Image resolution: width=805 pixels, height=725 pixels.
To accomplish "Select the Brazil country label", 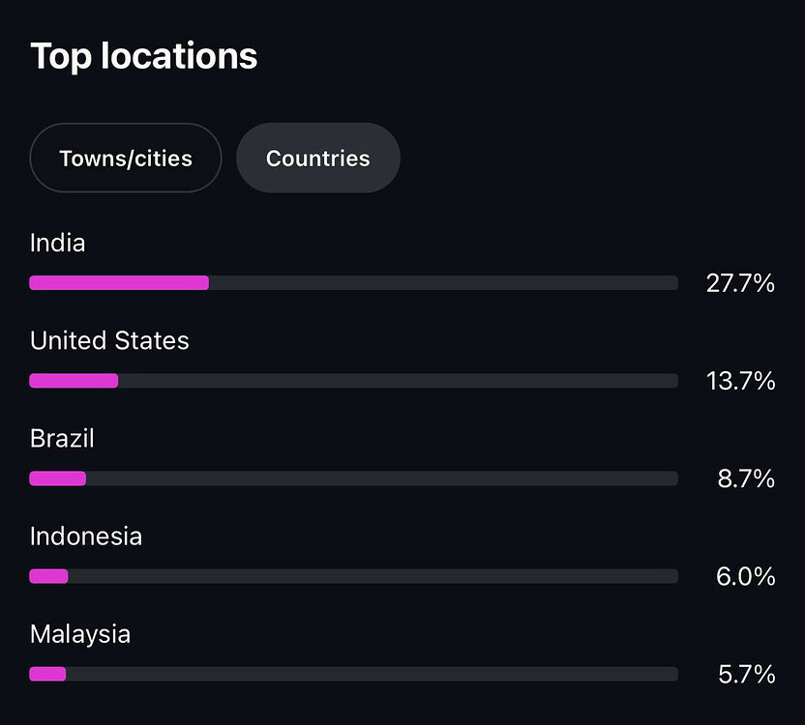I will click(x=62, y=438).
